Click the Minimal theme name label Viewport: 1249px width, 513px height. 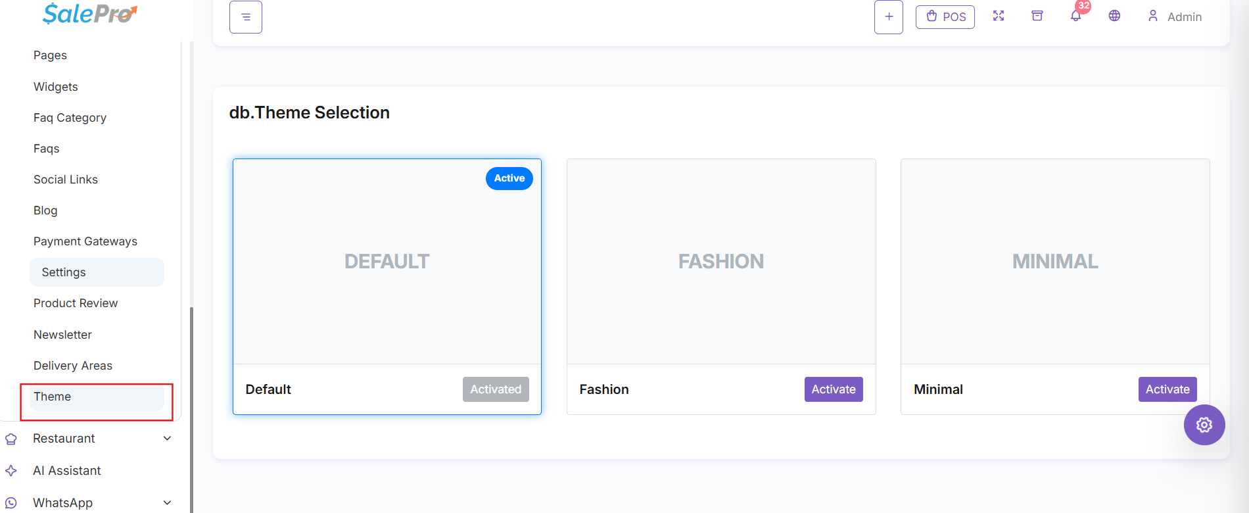[938, 389]
